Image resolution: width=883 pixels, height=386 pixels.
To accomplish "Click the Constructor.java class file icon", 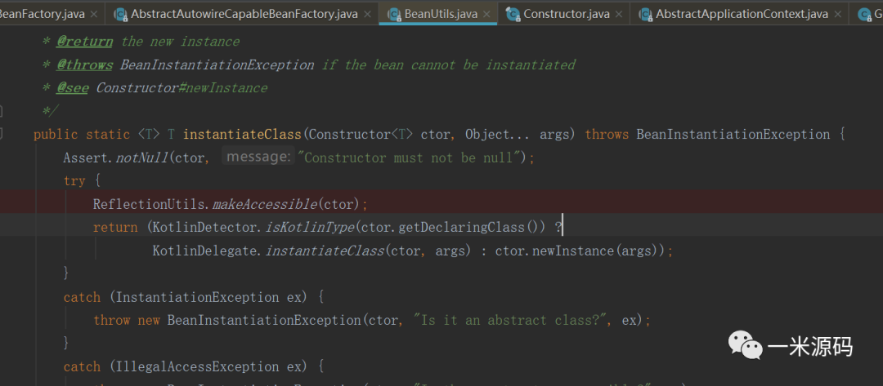I will click(513, 14).
